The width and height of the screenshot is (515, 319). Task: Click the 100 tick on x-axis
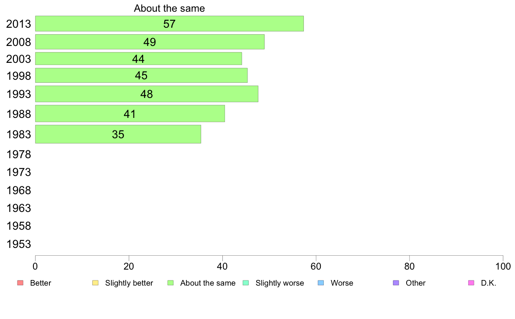pos(503,267)
